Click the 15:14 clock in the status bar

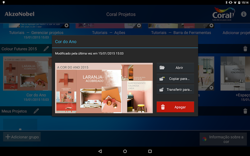point(245,2)
